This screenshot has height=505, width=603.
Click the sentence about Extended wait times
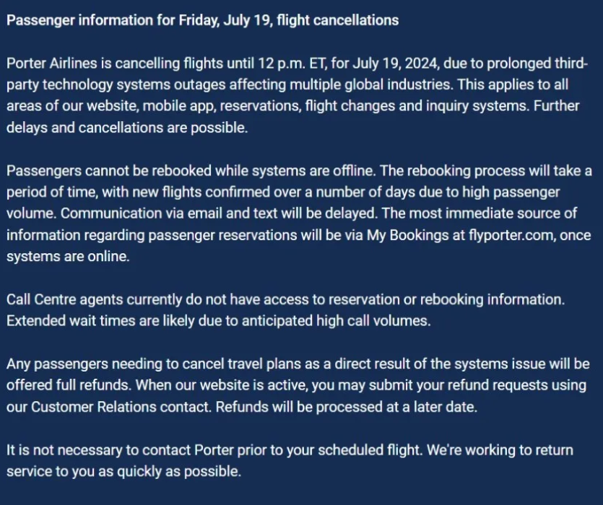218,320
